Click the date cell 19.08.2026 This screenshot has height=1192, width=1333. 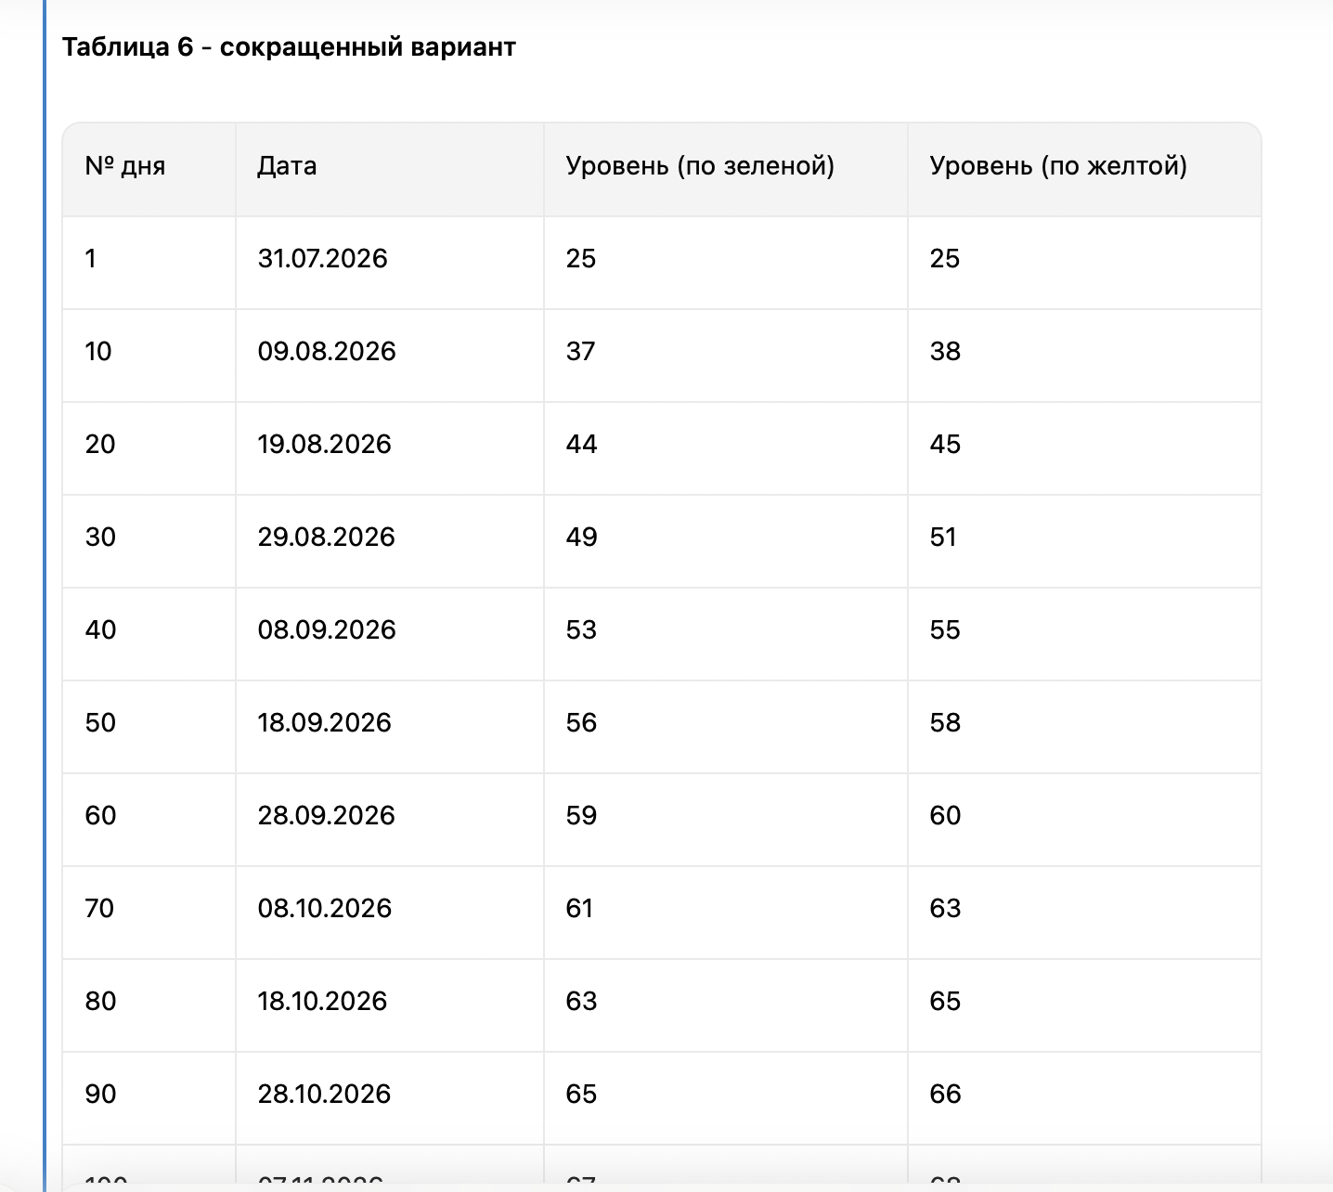point(324,444)
